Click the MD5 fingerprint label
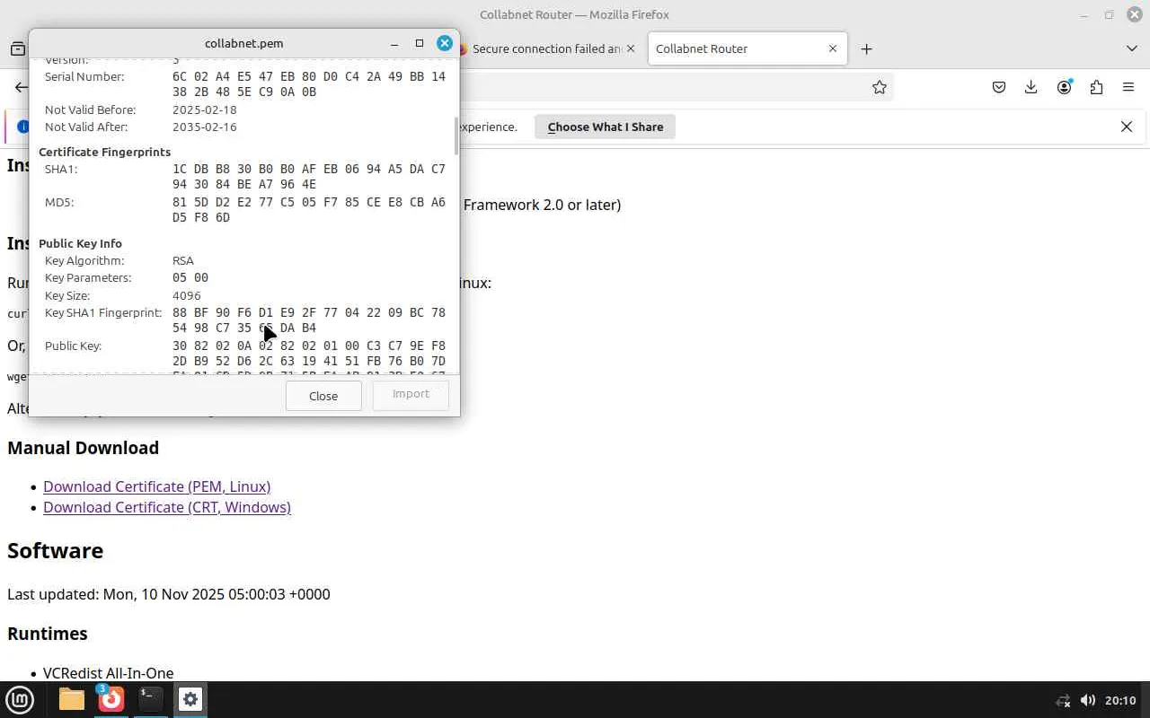 [59, 202]
